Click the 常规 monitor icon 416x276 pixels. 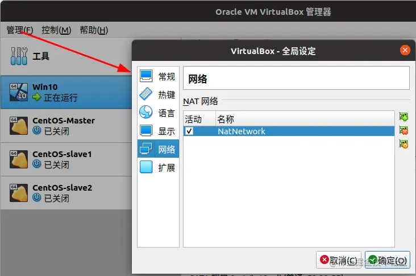pyautogui.click(x=146, y=76)
